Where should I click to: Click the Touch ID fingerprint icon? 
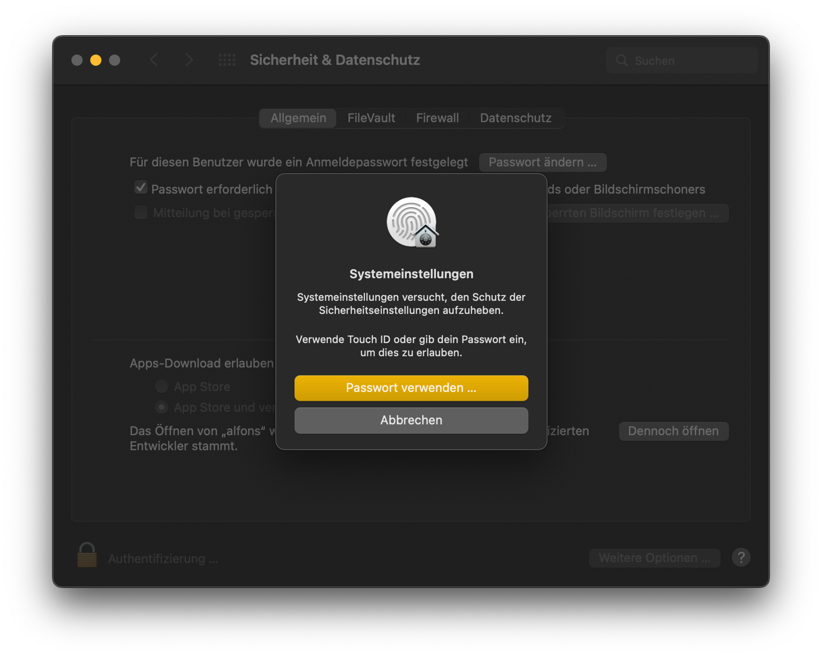tap(411, 222)
